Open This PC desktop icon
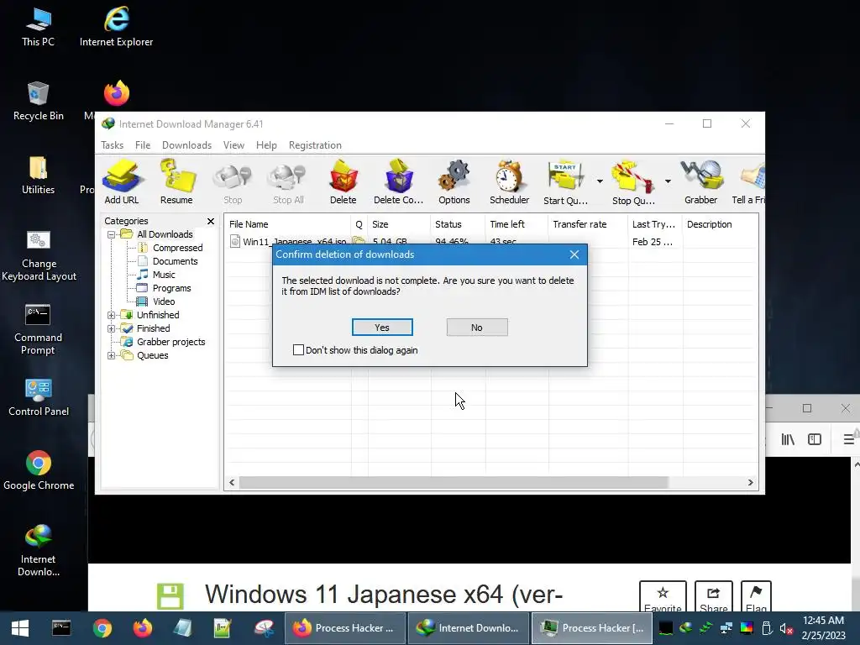860x645 pixels. tap(39, 26)
